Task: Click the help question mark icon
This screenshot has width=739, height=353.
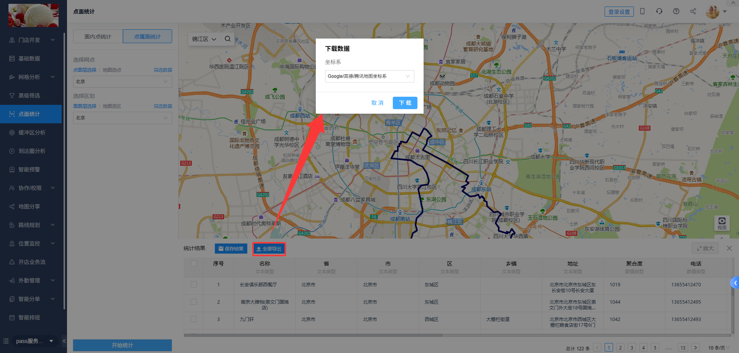Action: [x=676, y=11]
